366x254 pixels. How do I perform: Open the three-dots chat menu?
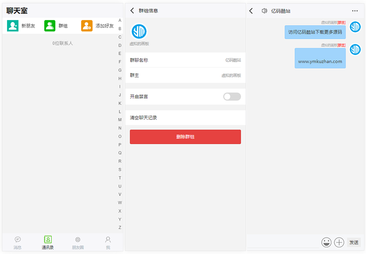point(355,11)
